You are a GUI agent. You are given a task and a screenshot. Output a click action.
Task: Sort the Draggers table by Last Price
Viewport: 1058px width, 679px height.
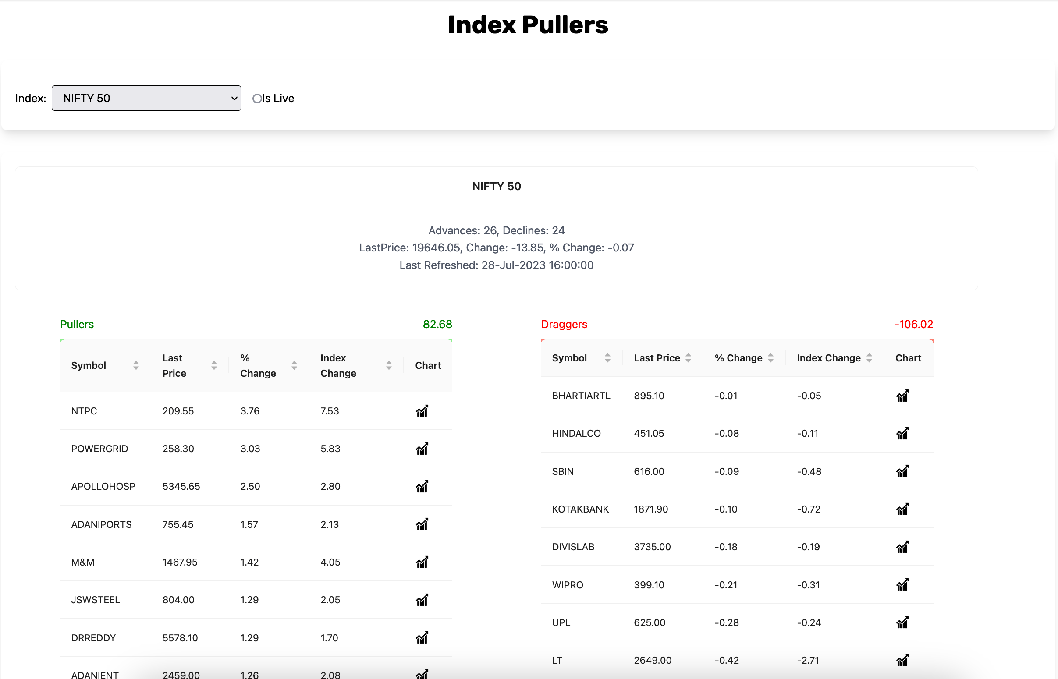point(689,357)
